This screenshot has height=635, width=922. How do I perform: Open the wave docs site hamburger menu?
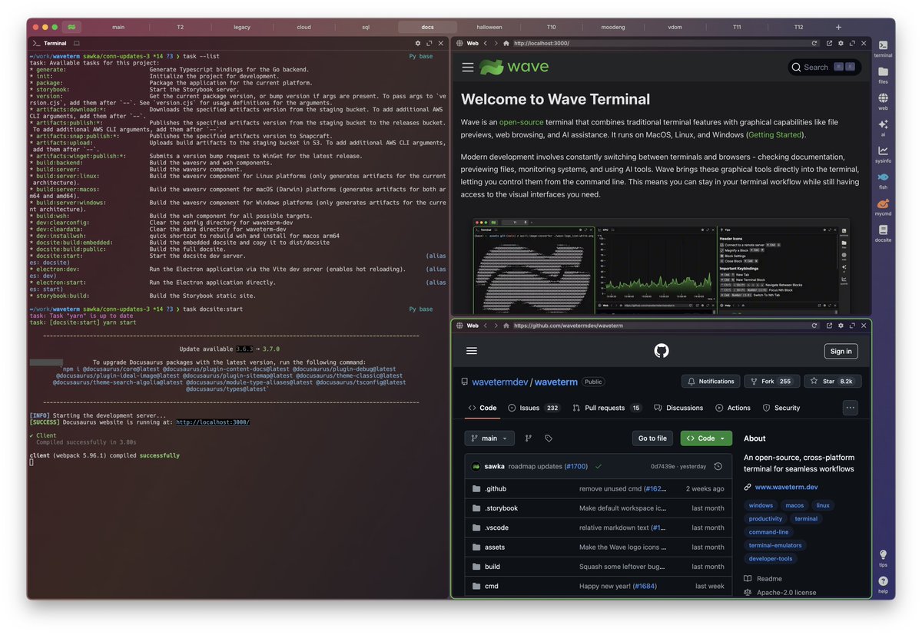coord(468,67)
